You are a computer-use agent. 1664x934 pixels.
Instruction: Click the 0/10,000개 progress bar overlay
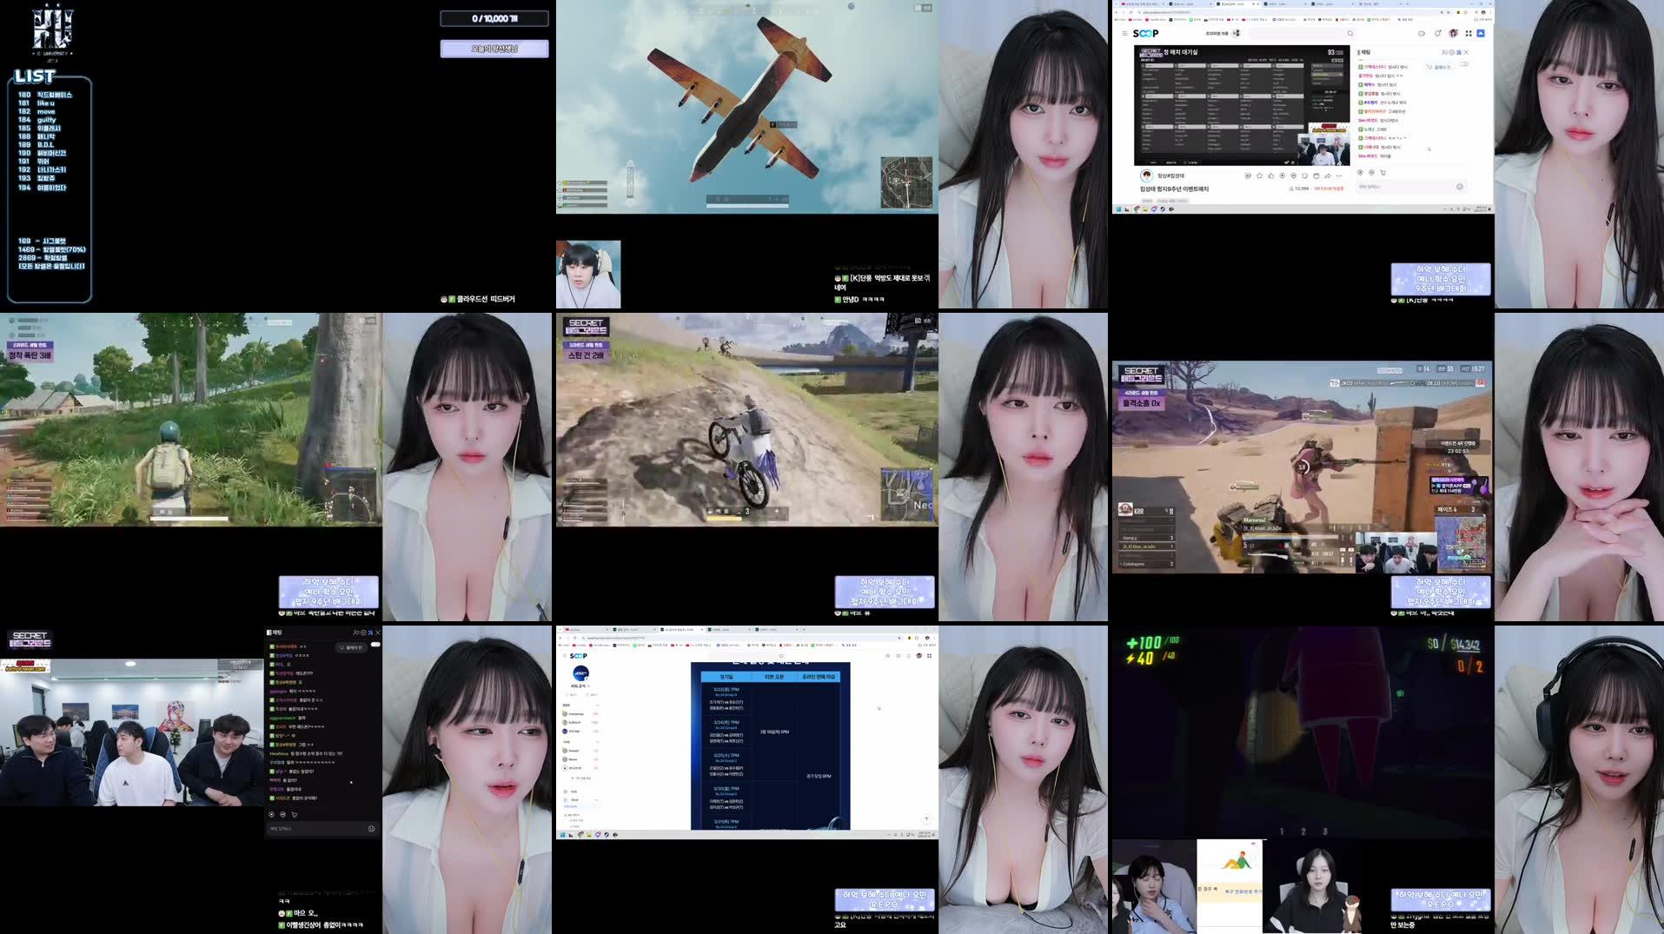click(x=495, y=17)
